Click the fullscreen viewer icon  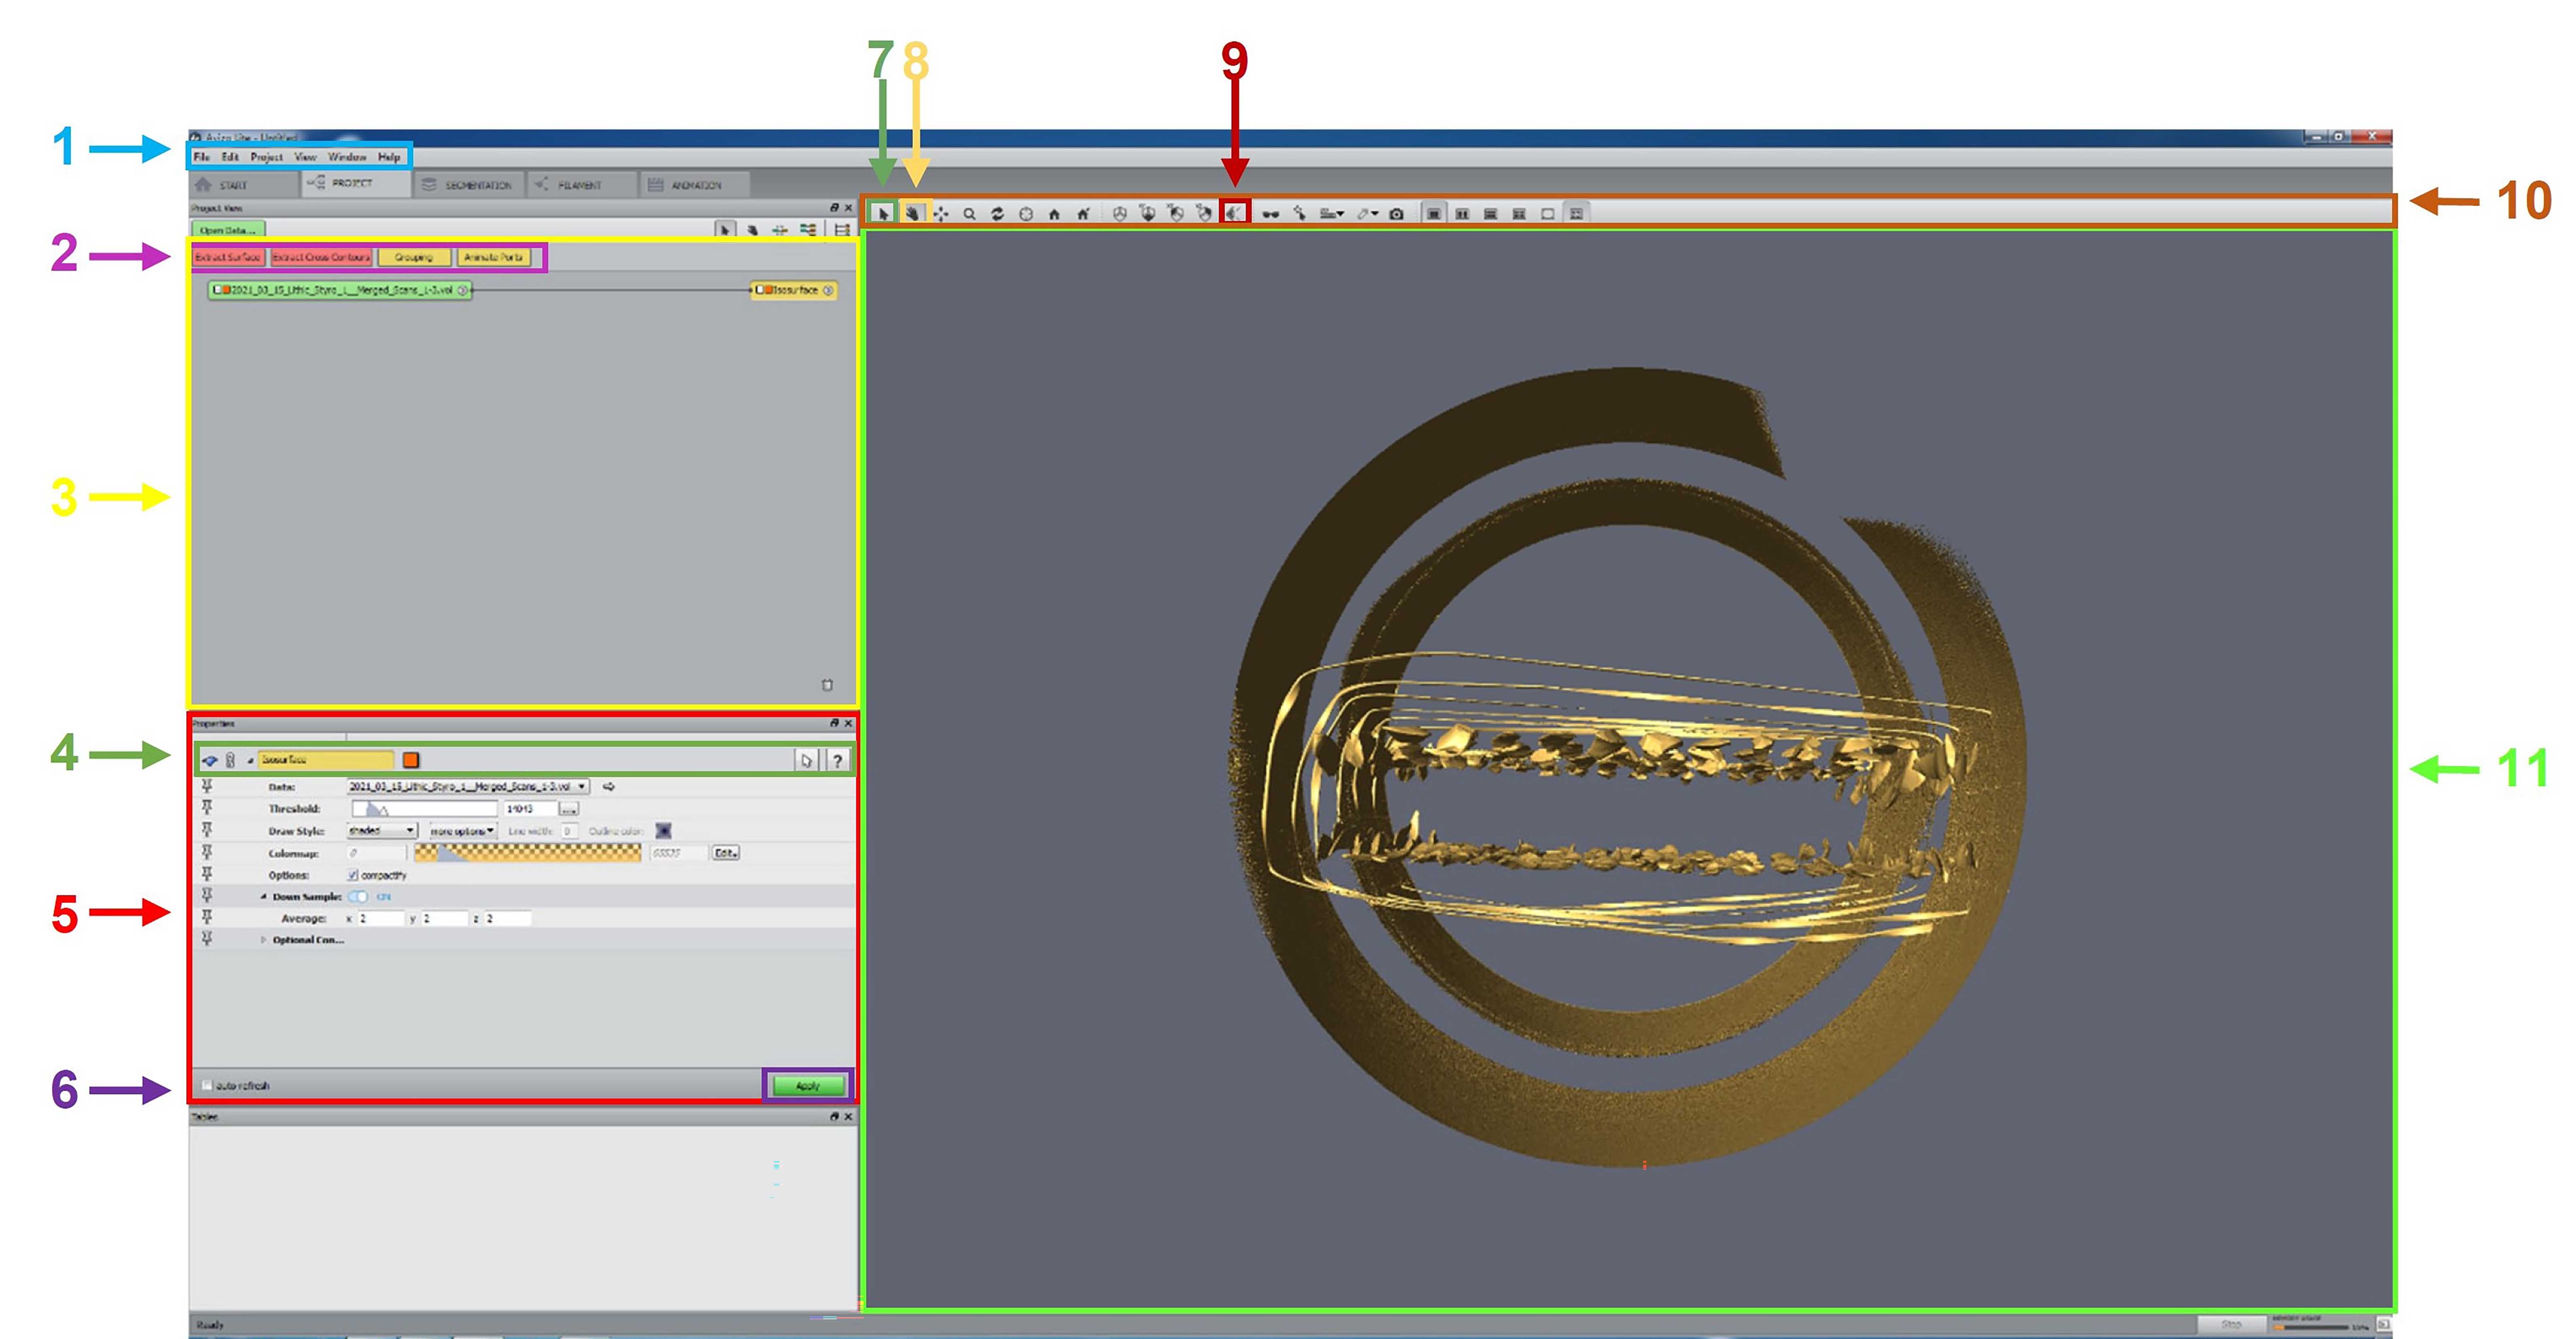1548,213
